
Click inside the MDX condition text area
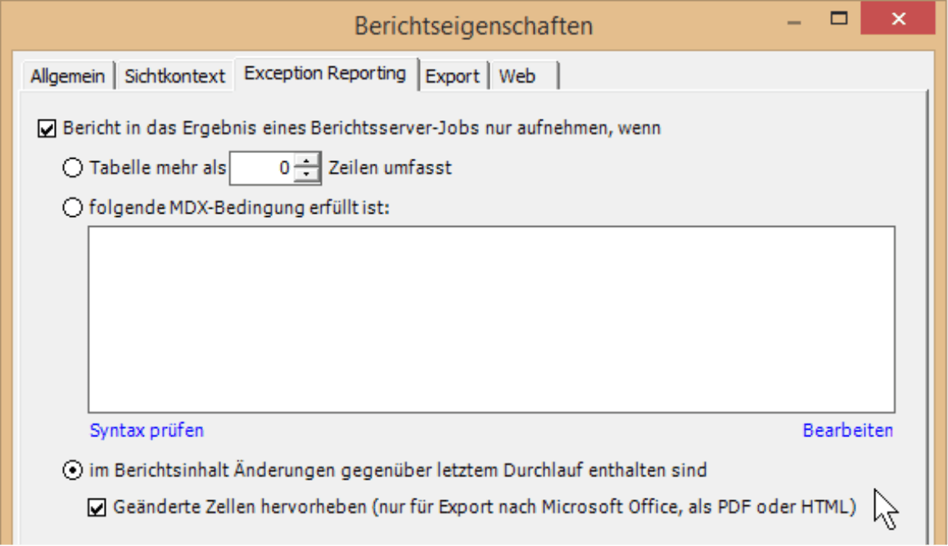[491, 319]
